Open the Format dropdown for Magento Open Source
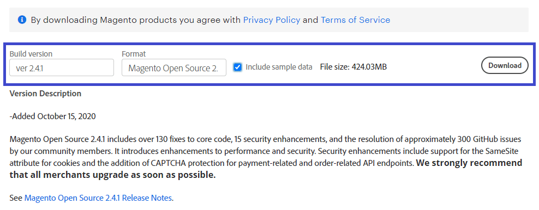The width and height of the screenshot is (539, 210). (x=174, y=67)
